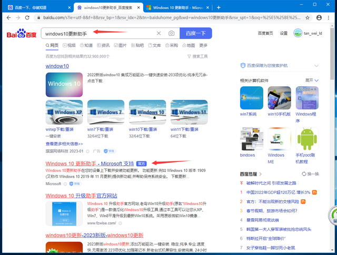Screen dimensions: 337x255
Task: Open hot search 特斯拉开启“全球降价”
Action: (x=266, y=239)
